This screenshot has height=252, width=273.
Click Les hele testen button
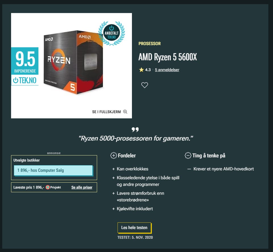coord(134,228)
